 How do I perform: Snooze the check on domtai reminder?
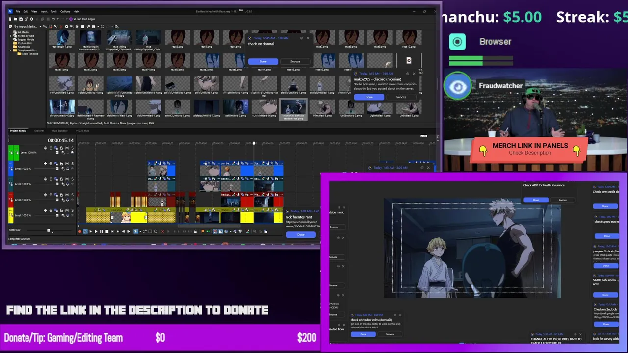295,62
